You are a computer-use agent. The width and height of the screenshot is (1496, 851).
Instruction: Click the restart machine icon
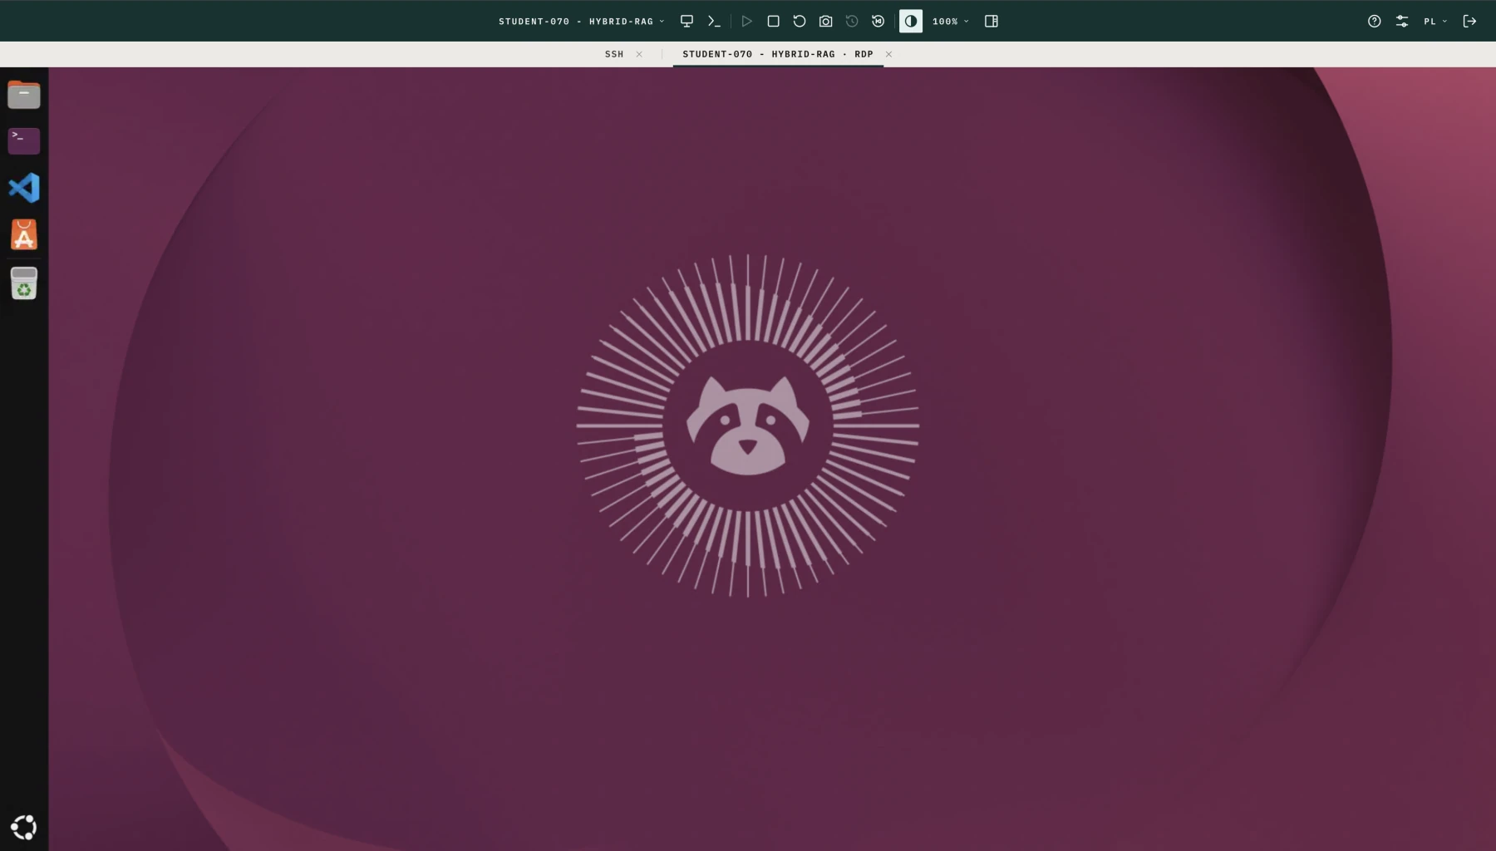click(x=800, y=22)
